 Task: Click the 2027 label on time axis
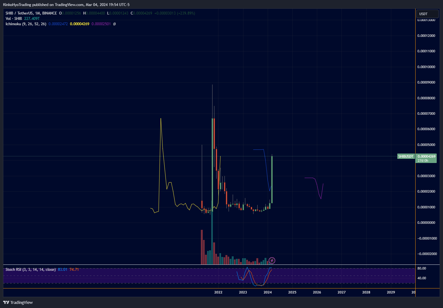[x=341, y=292]
